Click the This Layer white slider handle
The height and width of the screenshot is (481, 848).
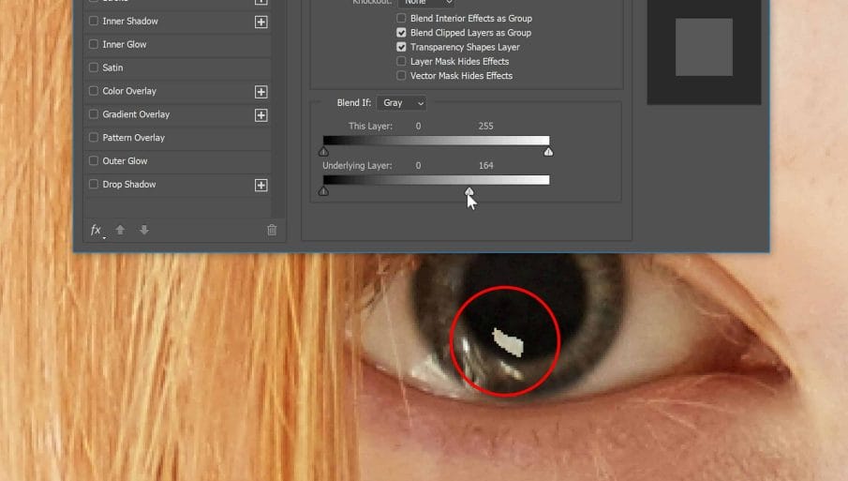tap(549, 151)
